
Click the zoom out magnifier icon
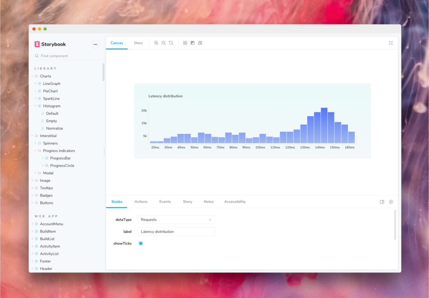pyautogui.click(x=164, y=43)
